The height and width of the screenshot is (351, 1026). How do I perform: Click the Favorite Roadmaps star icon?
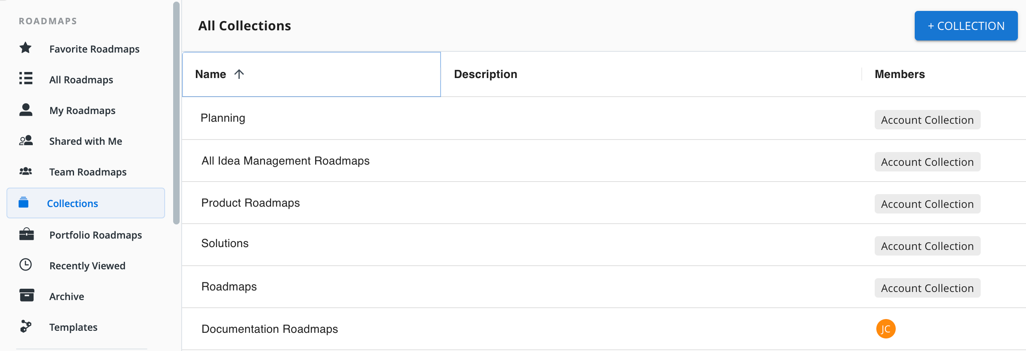tap(25, 48)
